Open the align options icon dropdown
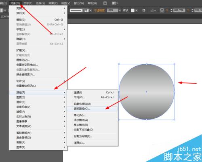This screenshot has width=202, height=162. [x=153, y=11]
